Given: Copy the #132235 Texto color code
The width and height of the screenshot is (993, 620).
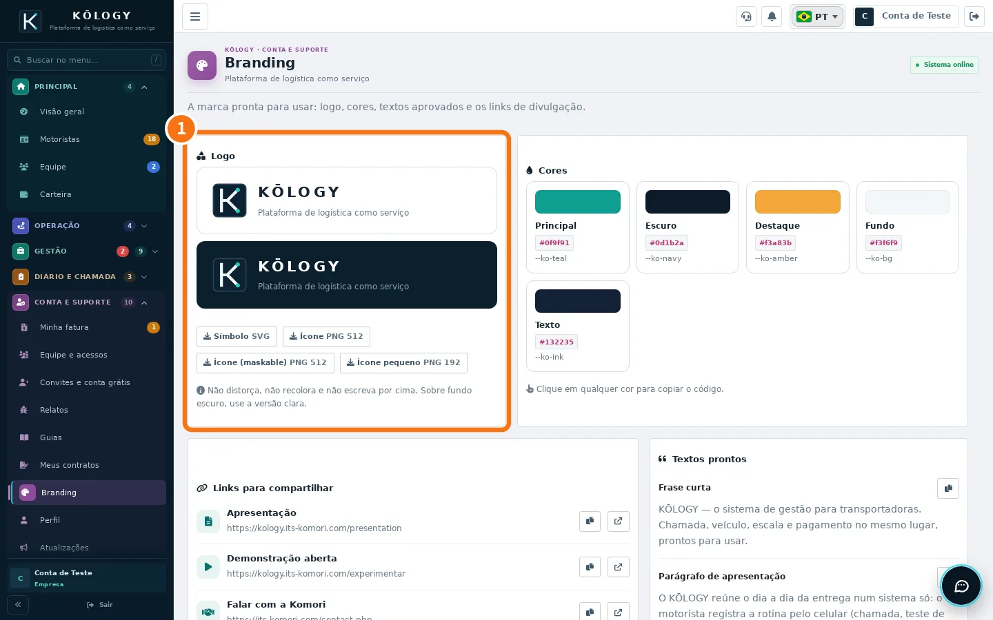Looking at the screenshot, I should tap(556, 342).
